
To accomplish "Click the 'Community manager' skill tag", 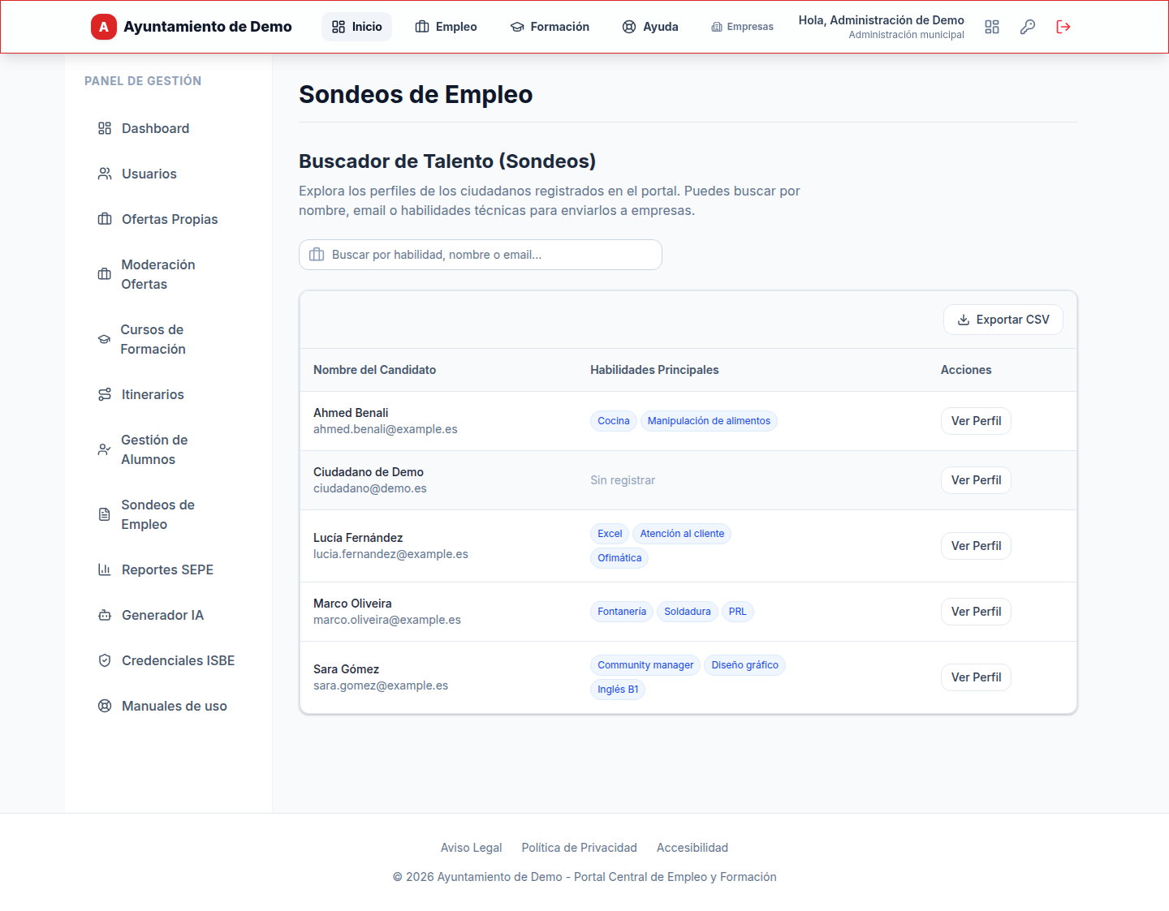I will click(645, 665).
